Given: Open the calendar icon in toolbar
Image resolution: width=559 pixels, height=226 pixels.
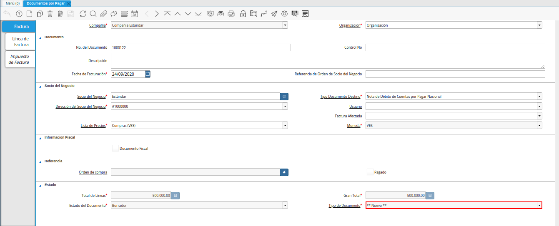Looking at the screenshot, I should click(x=134, y=14).
